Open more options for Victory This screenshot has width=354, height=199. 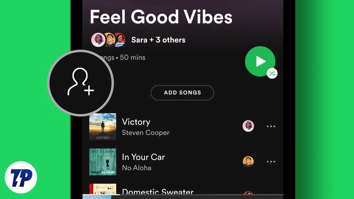pos(271,126)
